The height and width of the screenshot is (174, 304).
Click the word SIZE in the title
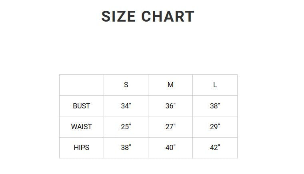tap(118, 16)
